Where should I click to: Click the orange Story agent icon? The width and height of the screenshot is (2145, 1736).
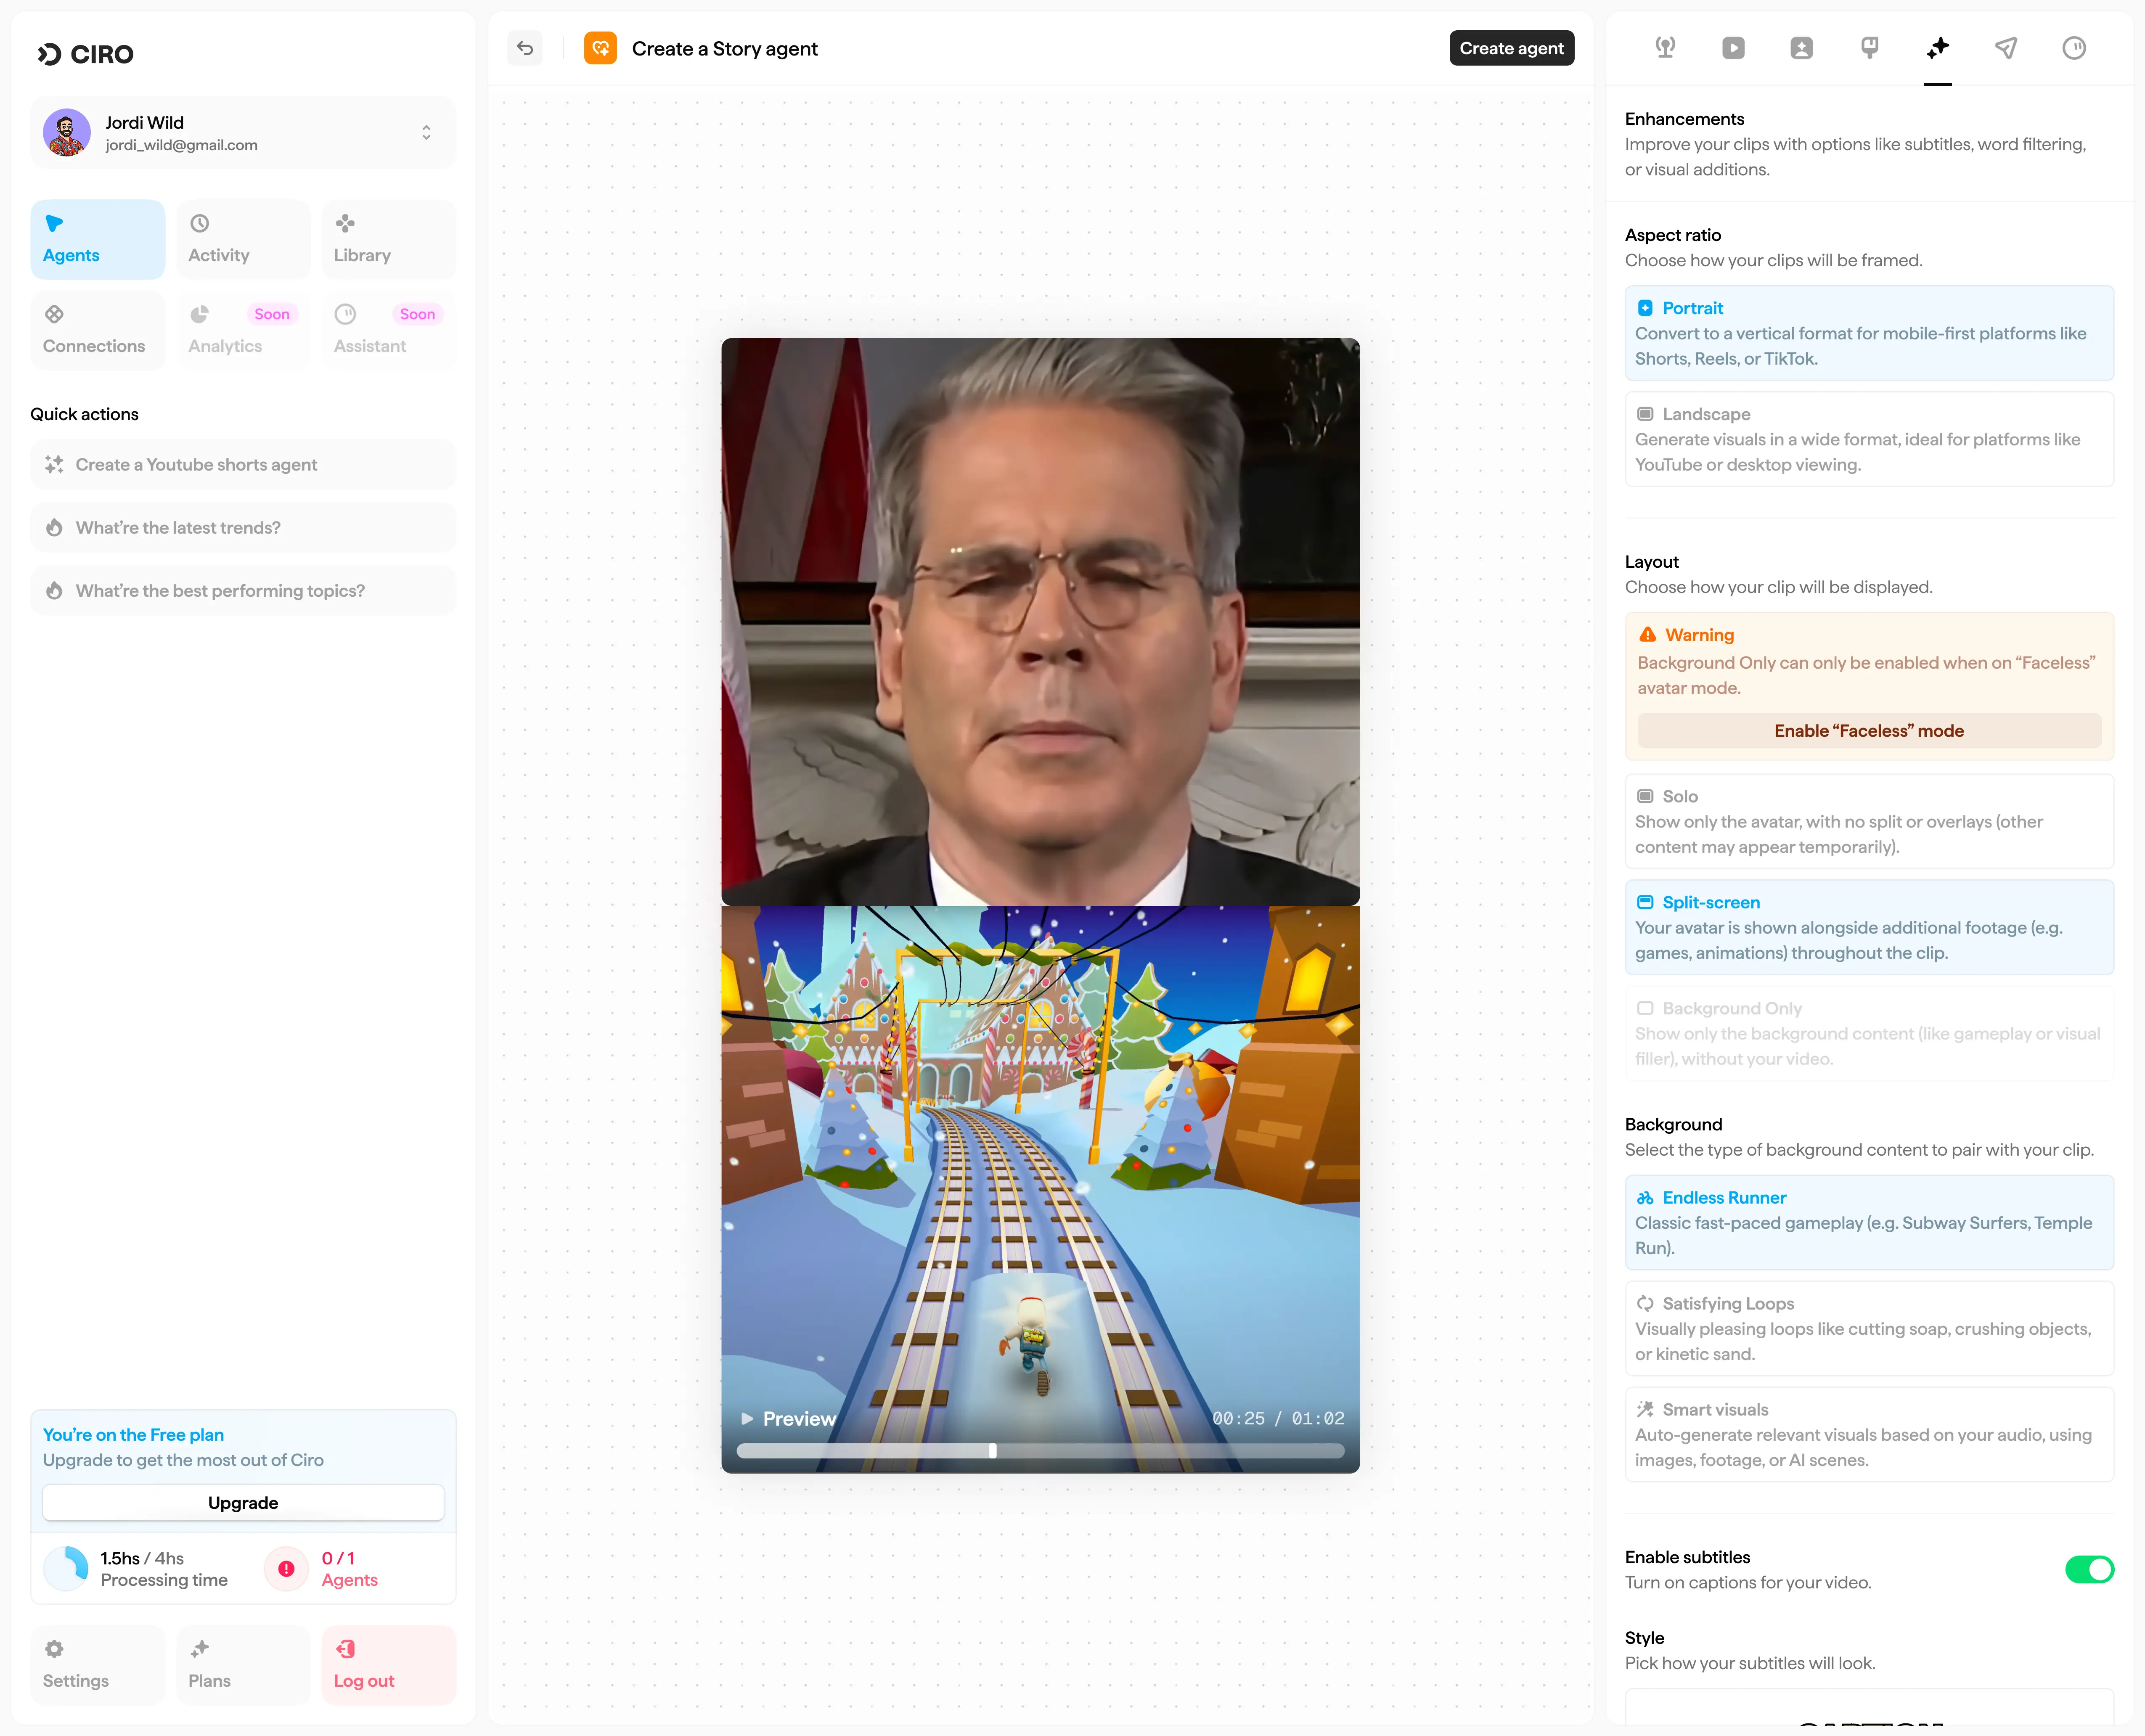click(x=600, y=48)
